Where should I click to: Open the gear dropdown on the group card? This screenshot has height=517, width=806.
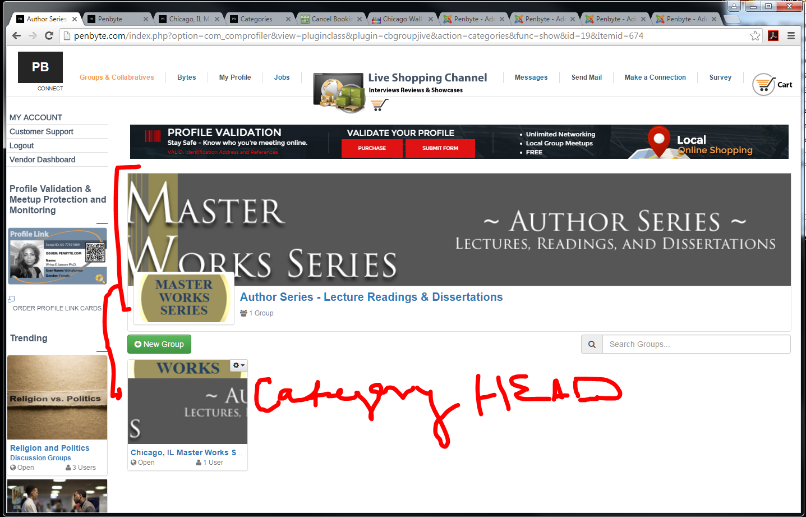[x=239, y=365]
